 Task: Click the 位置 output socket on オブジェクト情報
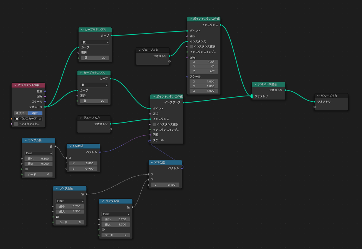tap(45, 91)
